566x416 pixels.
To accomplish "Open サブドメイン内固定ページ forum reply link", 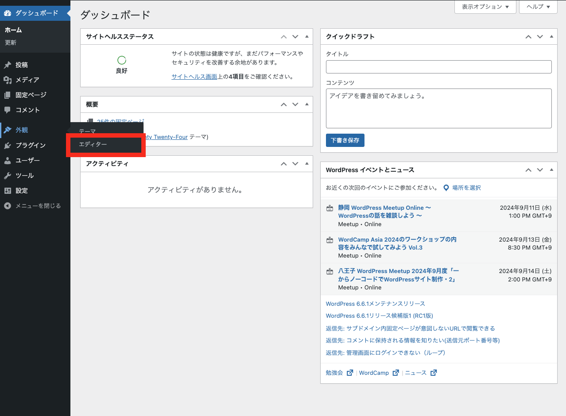I will coord(411,328).
